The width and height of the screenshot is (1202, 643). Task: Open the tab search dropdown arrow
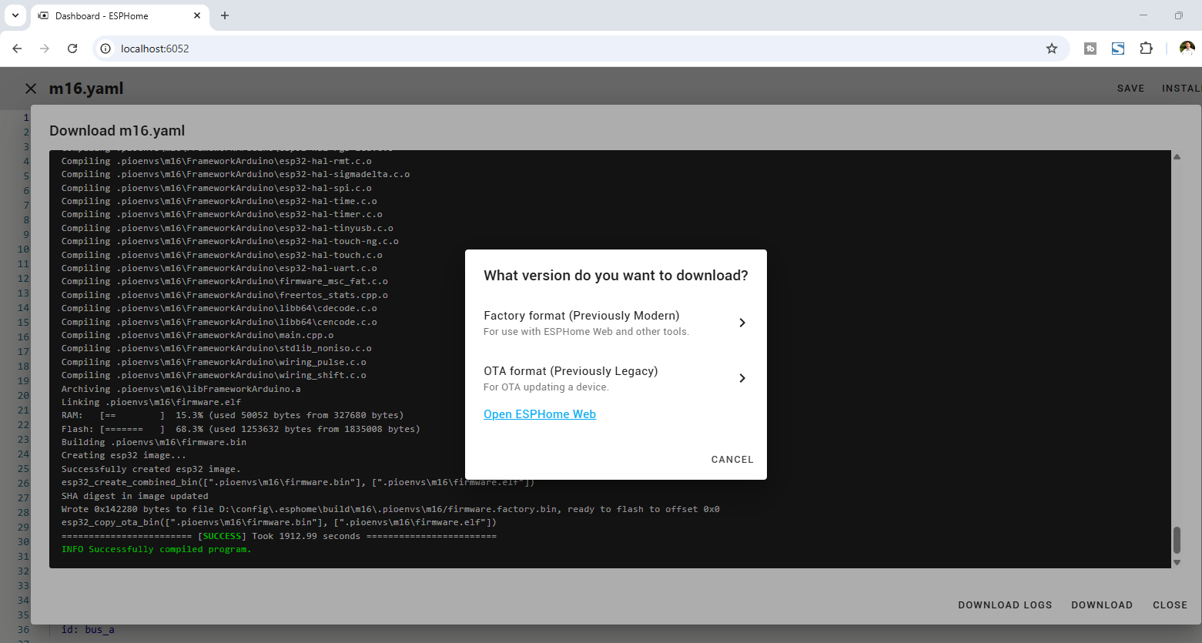(x=15, y=15)
